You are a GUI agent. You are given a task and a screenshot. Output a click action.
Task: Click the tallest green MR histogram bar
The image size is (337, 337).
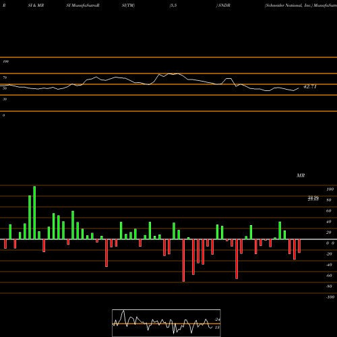pos(34,212)
